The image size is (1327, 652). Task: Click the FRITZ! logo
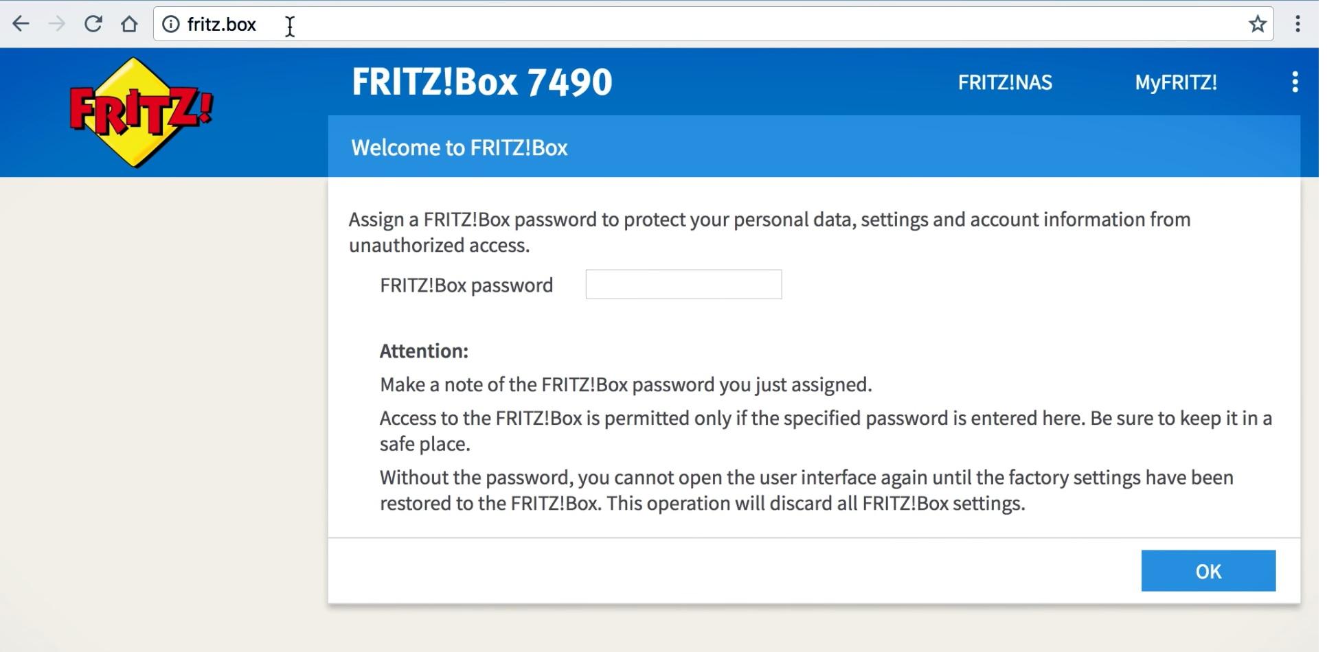click(141, 112)
